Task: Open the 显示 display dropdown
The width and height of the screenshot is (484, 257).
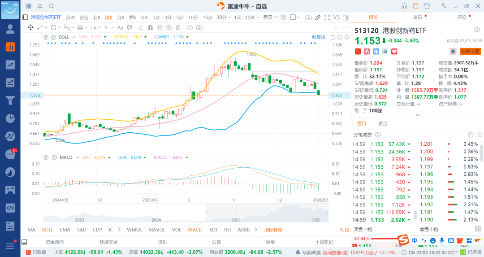Action: (270, 17)
